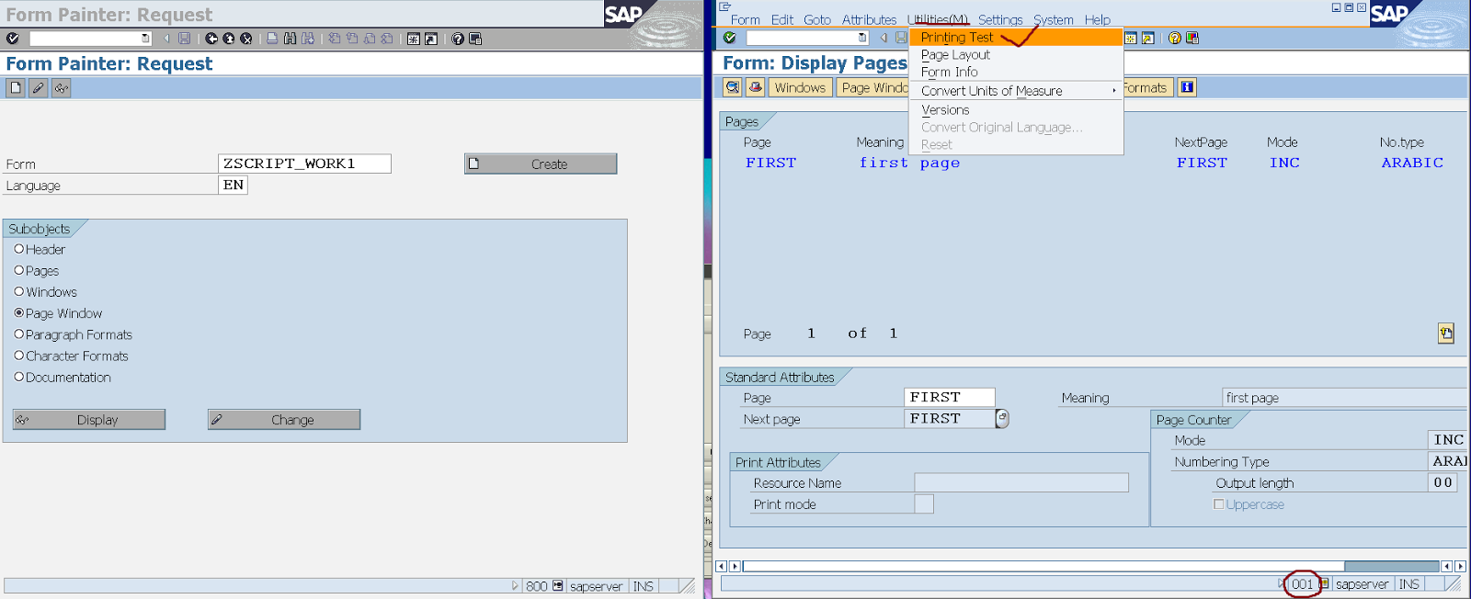The width and height of the screenshot is (1471, 599).
Task: Click the Last Page icon in Form Painter: Request
Action: point(387,39)
